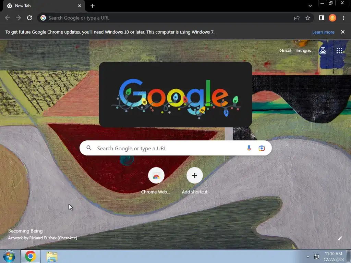Screen dimensions: 351x263
Task: Open the taskbar clock showing 11:10 AM
Action: click(333, 256)
